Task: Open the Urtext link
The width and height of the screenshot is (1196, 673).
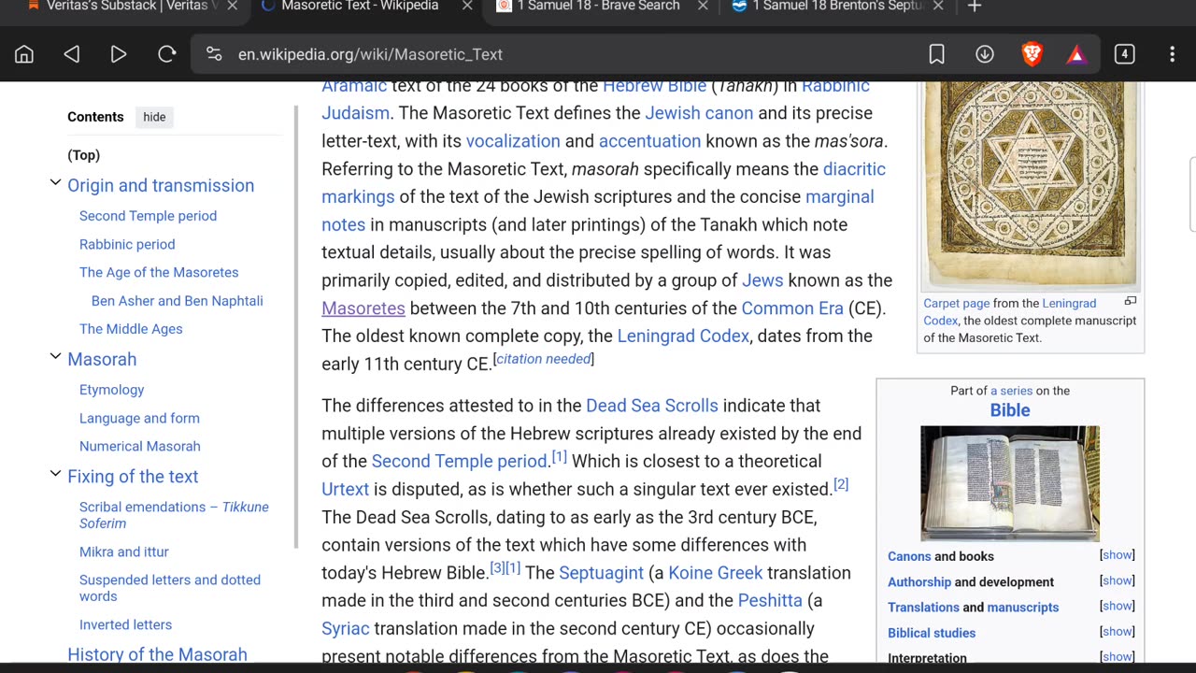Action: pos(346,489)
